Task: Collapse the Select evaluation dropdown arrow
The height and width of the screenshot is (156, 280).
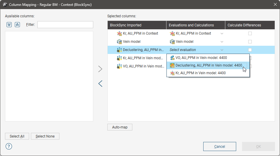Action: click(222, 50)
